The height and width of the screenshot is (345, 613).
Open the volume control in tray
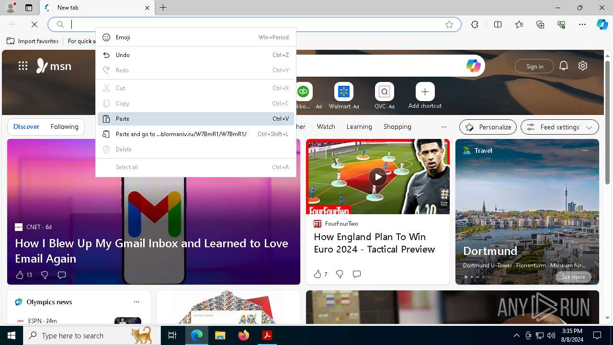pyautogui.click(x=551, y=335)
